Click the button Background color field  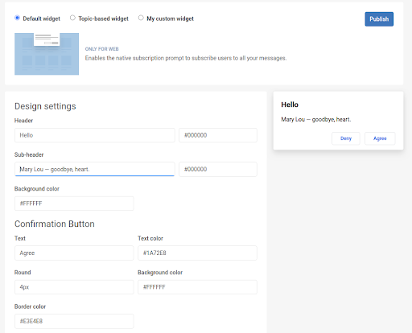(197, 287)
